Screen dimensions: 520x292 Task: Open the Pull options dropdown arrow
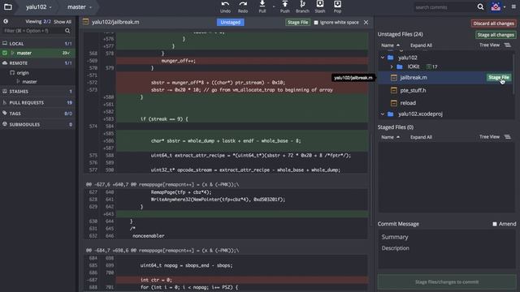[x=273, y=6]
